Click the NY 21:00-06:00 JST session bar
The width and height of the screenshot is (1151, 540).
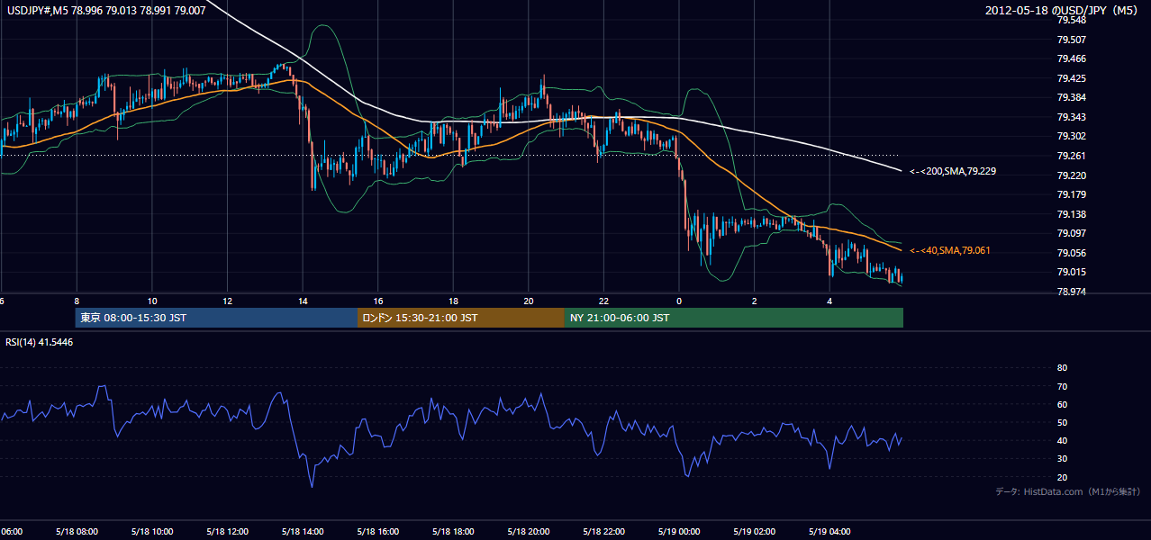click(734, 318)
